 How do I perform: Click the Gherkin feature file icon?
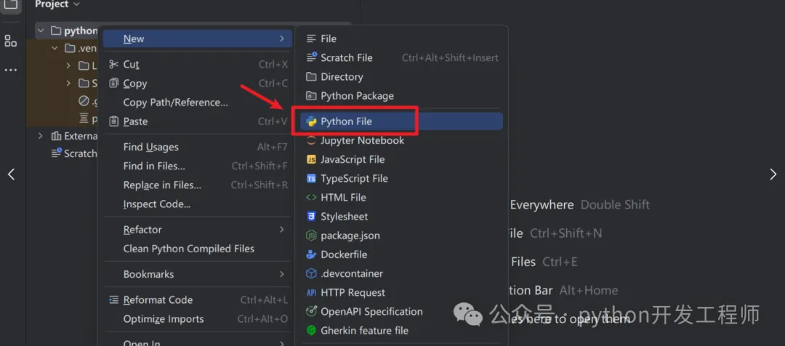(311, 330)
